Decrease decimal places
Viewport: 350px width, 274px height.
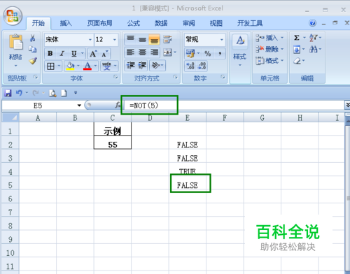click(202, 66)
